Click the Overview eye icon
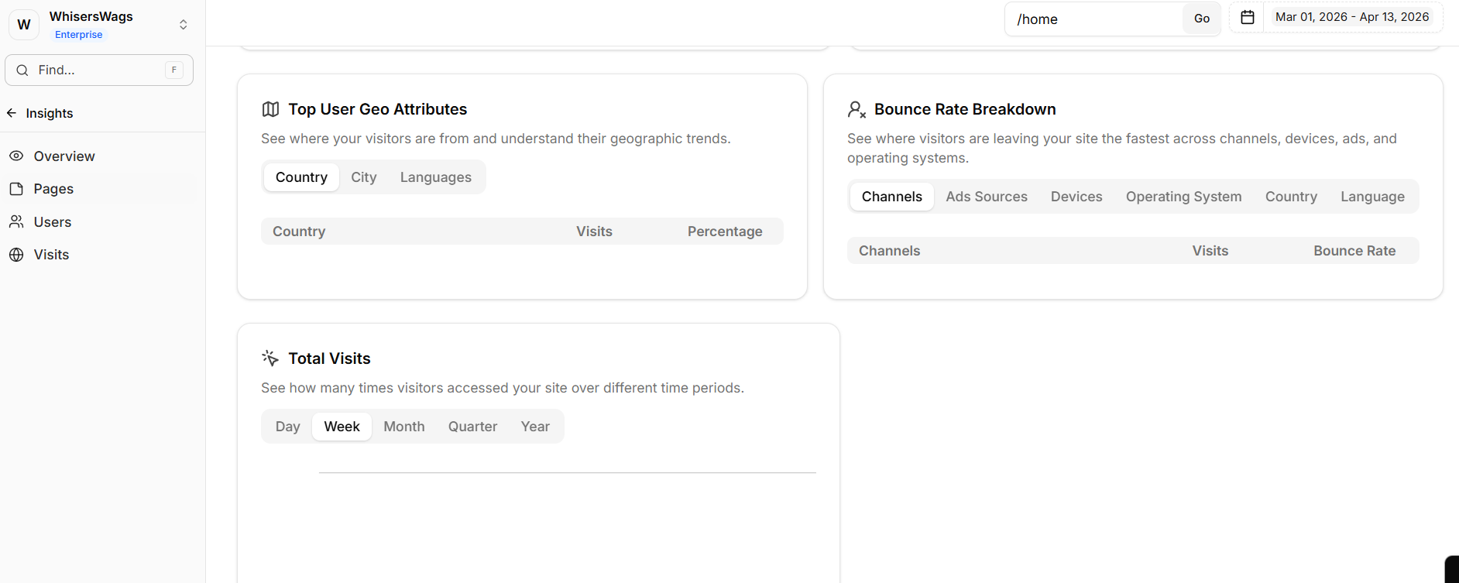This screenshot has height=583, width=1459. point(16,156)
